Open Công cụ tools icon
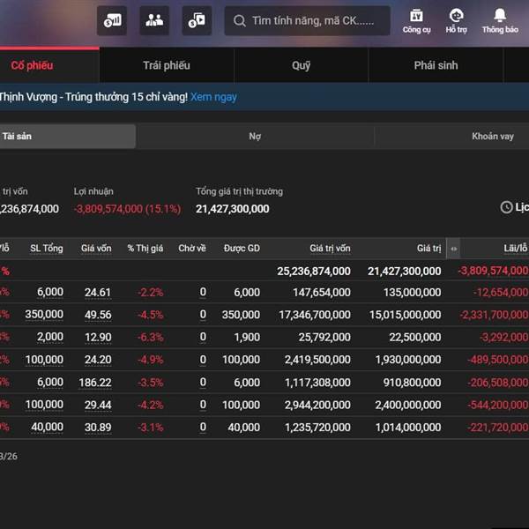This screenshot has height=529, width=529. tap(416, 20)
